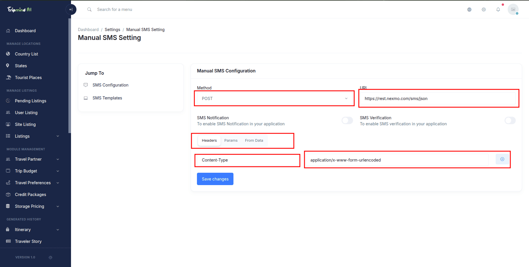
Task: Enable the SMS Verification switch
Action: [510, 120]
